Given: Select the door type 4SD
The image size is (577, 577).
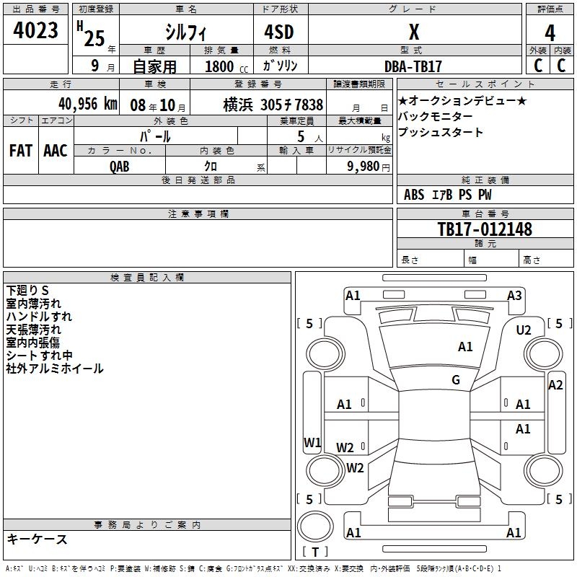Looking at the screenshot, I should (x=279, y=32).
